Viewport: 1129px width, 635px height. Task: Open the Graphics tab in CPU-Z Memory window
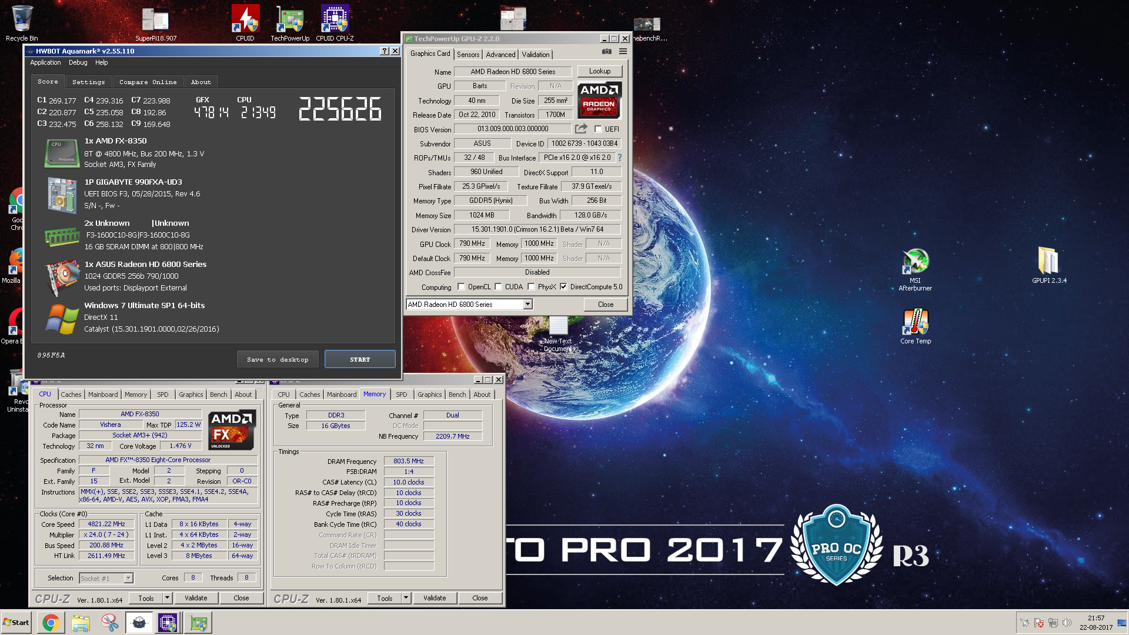(x=430, y=395)
